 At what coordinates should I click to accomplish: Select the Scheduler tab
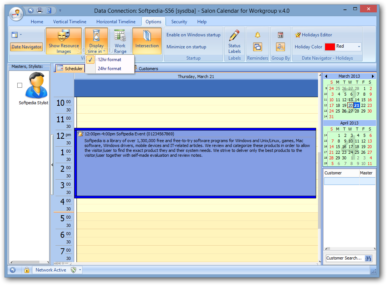70,68
